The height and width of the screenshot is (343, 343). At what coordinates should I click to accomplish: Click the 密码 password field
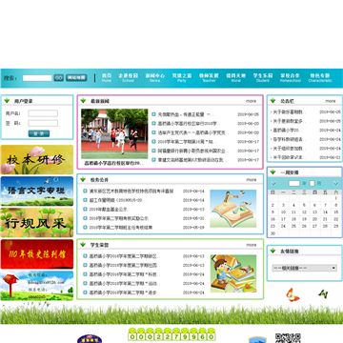pos(43,123)
